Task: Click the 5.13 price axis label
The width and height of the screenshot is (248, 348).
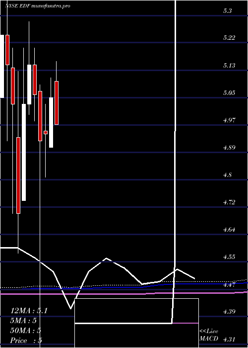Action: 229,65
